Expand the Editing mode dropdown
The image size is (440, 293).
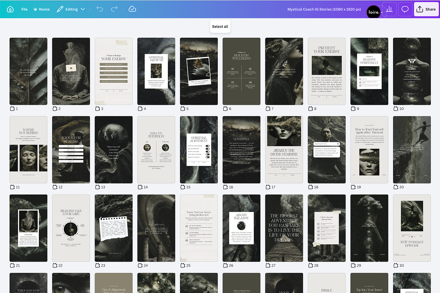[71, 9]
